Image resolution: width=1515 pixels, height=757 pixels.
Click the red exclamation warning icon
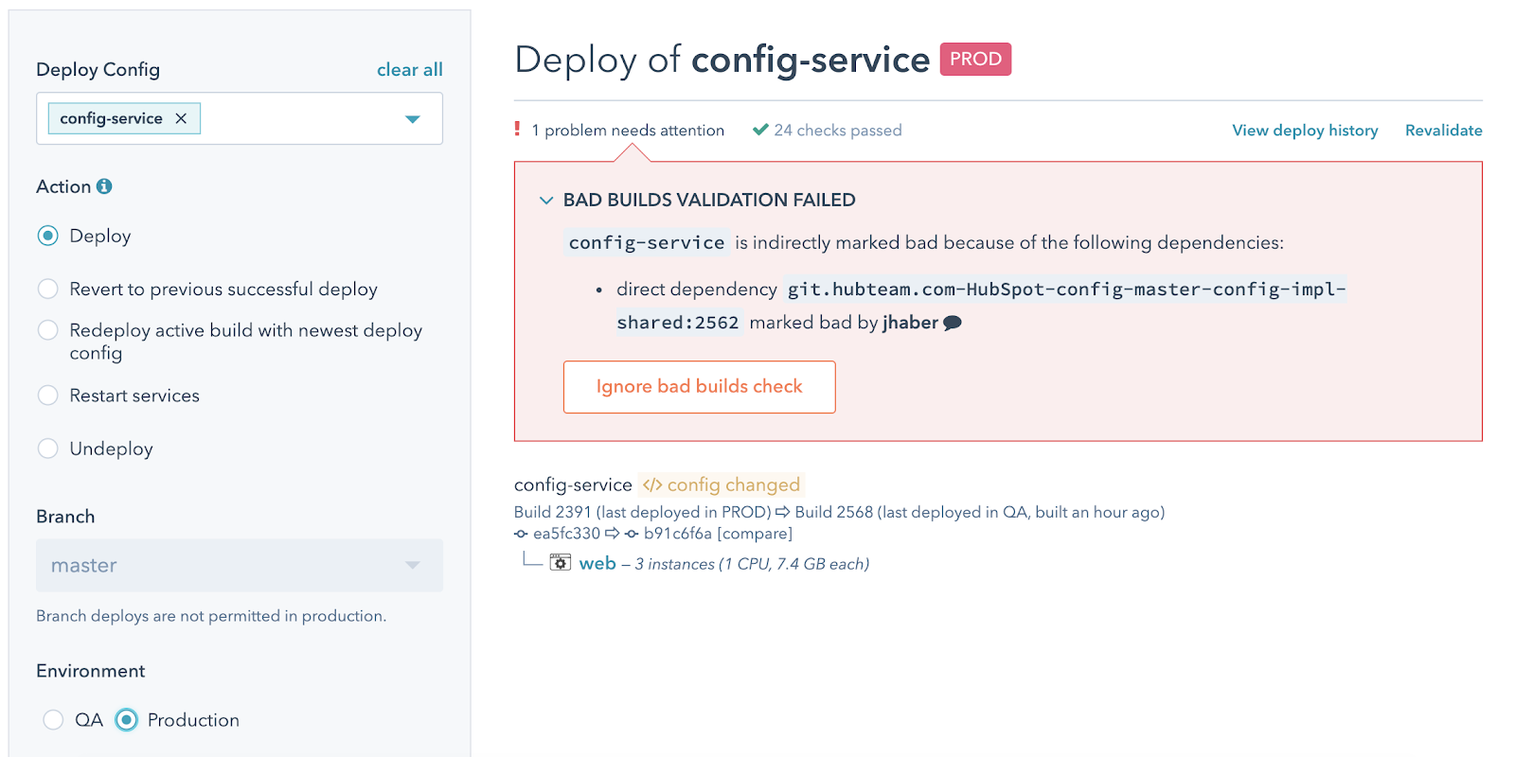tap(517, 130)
